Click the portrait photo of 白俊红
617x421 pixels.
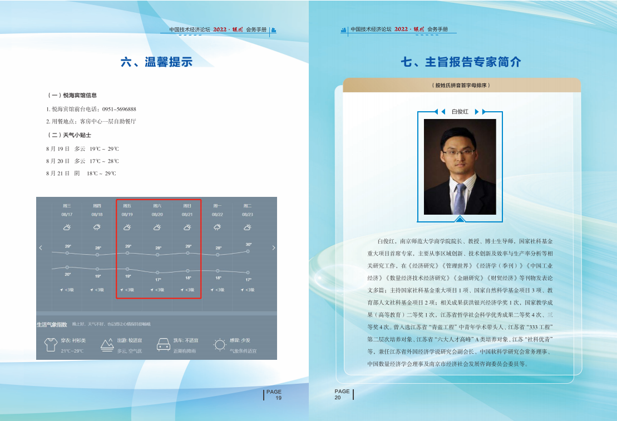(x=460, y=167)
